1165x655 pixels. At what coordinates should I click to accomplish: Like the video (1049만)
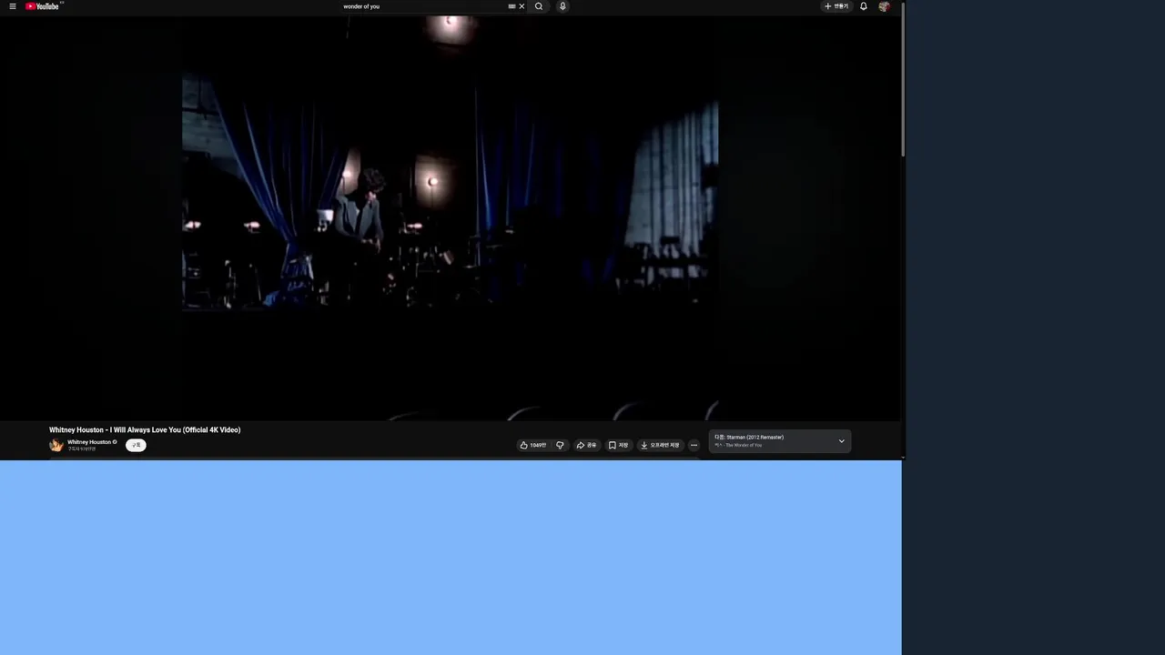[533, 445]
